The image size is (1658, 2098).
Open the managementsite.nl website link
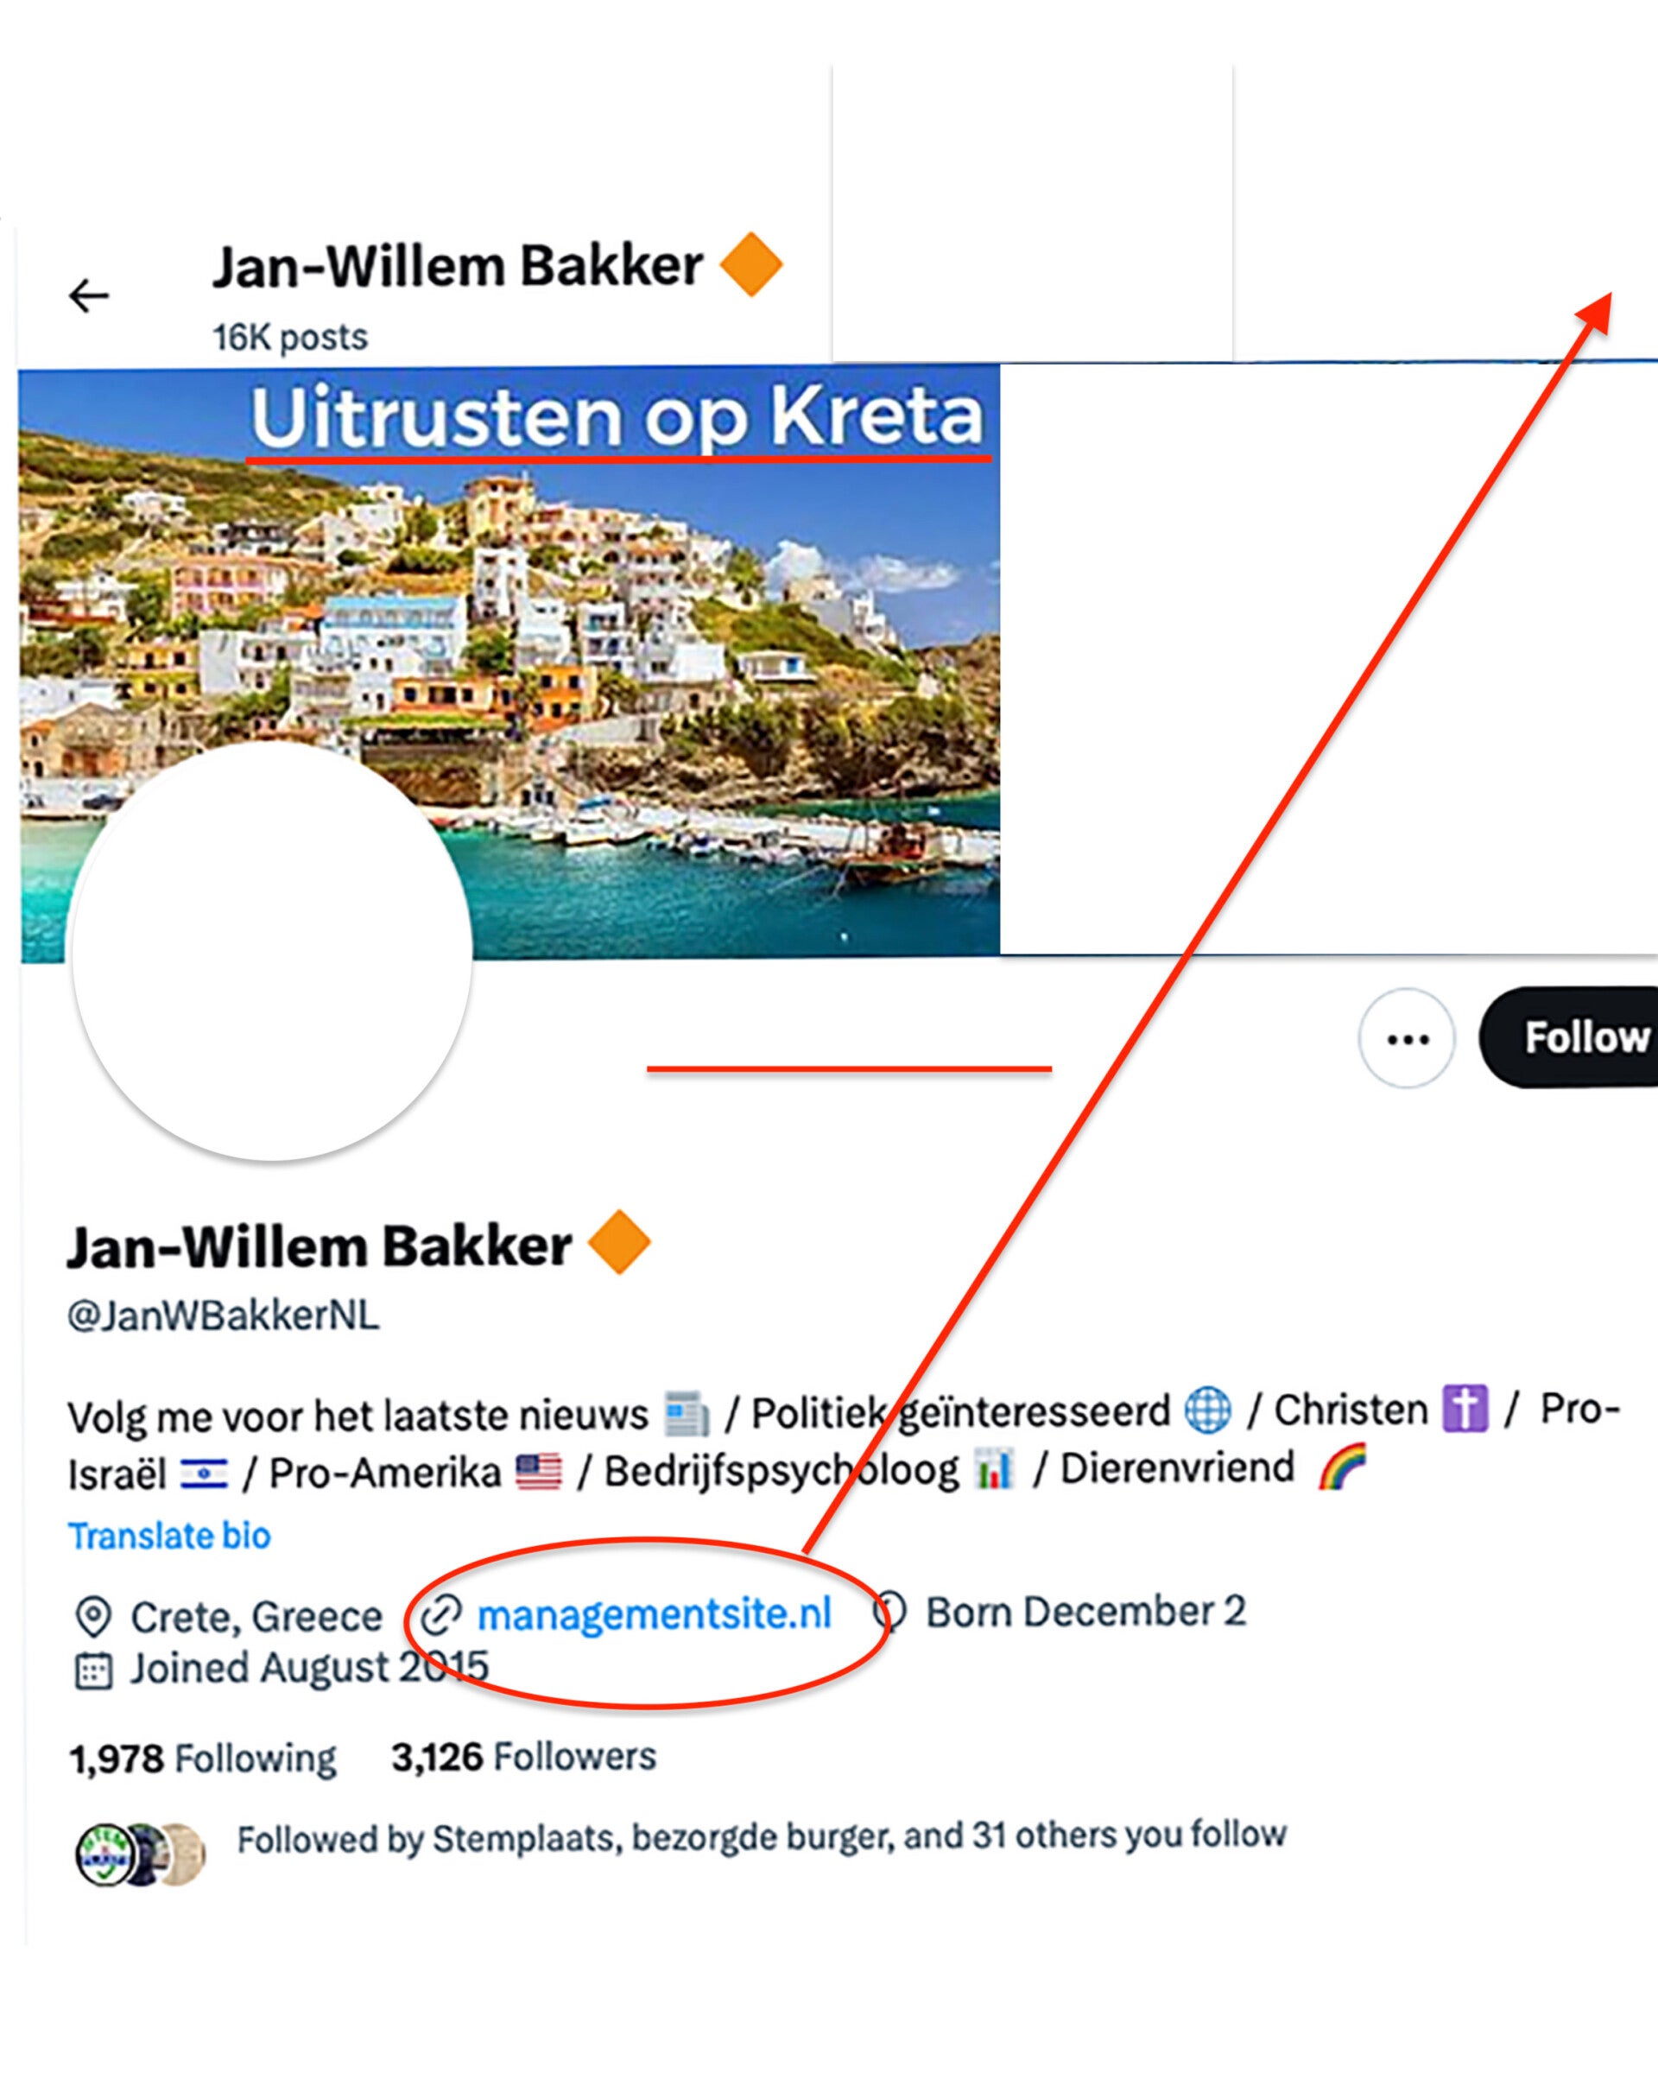655,1613
